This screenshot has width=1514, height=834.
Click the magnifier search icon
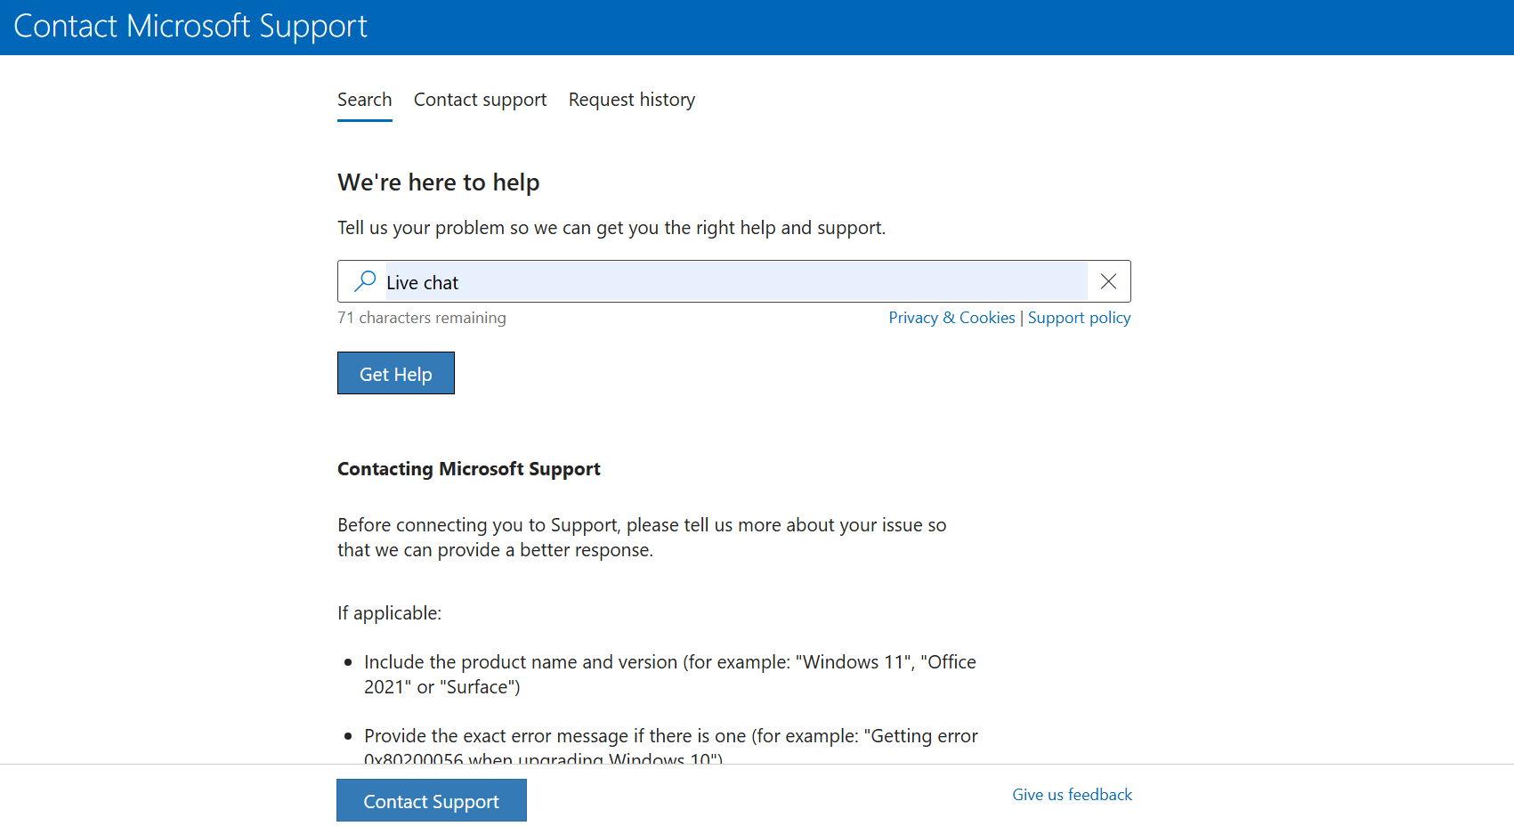(365, 281)
